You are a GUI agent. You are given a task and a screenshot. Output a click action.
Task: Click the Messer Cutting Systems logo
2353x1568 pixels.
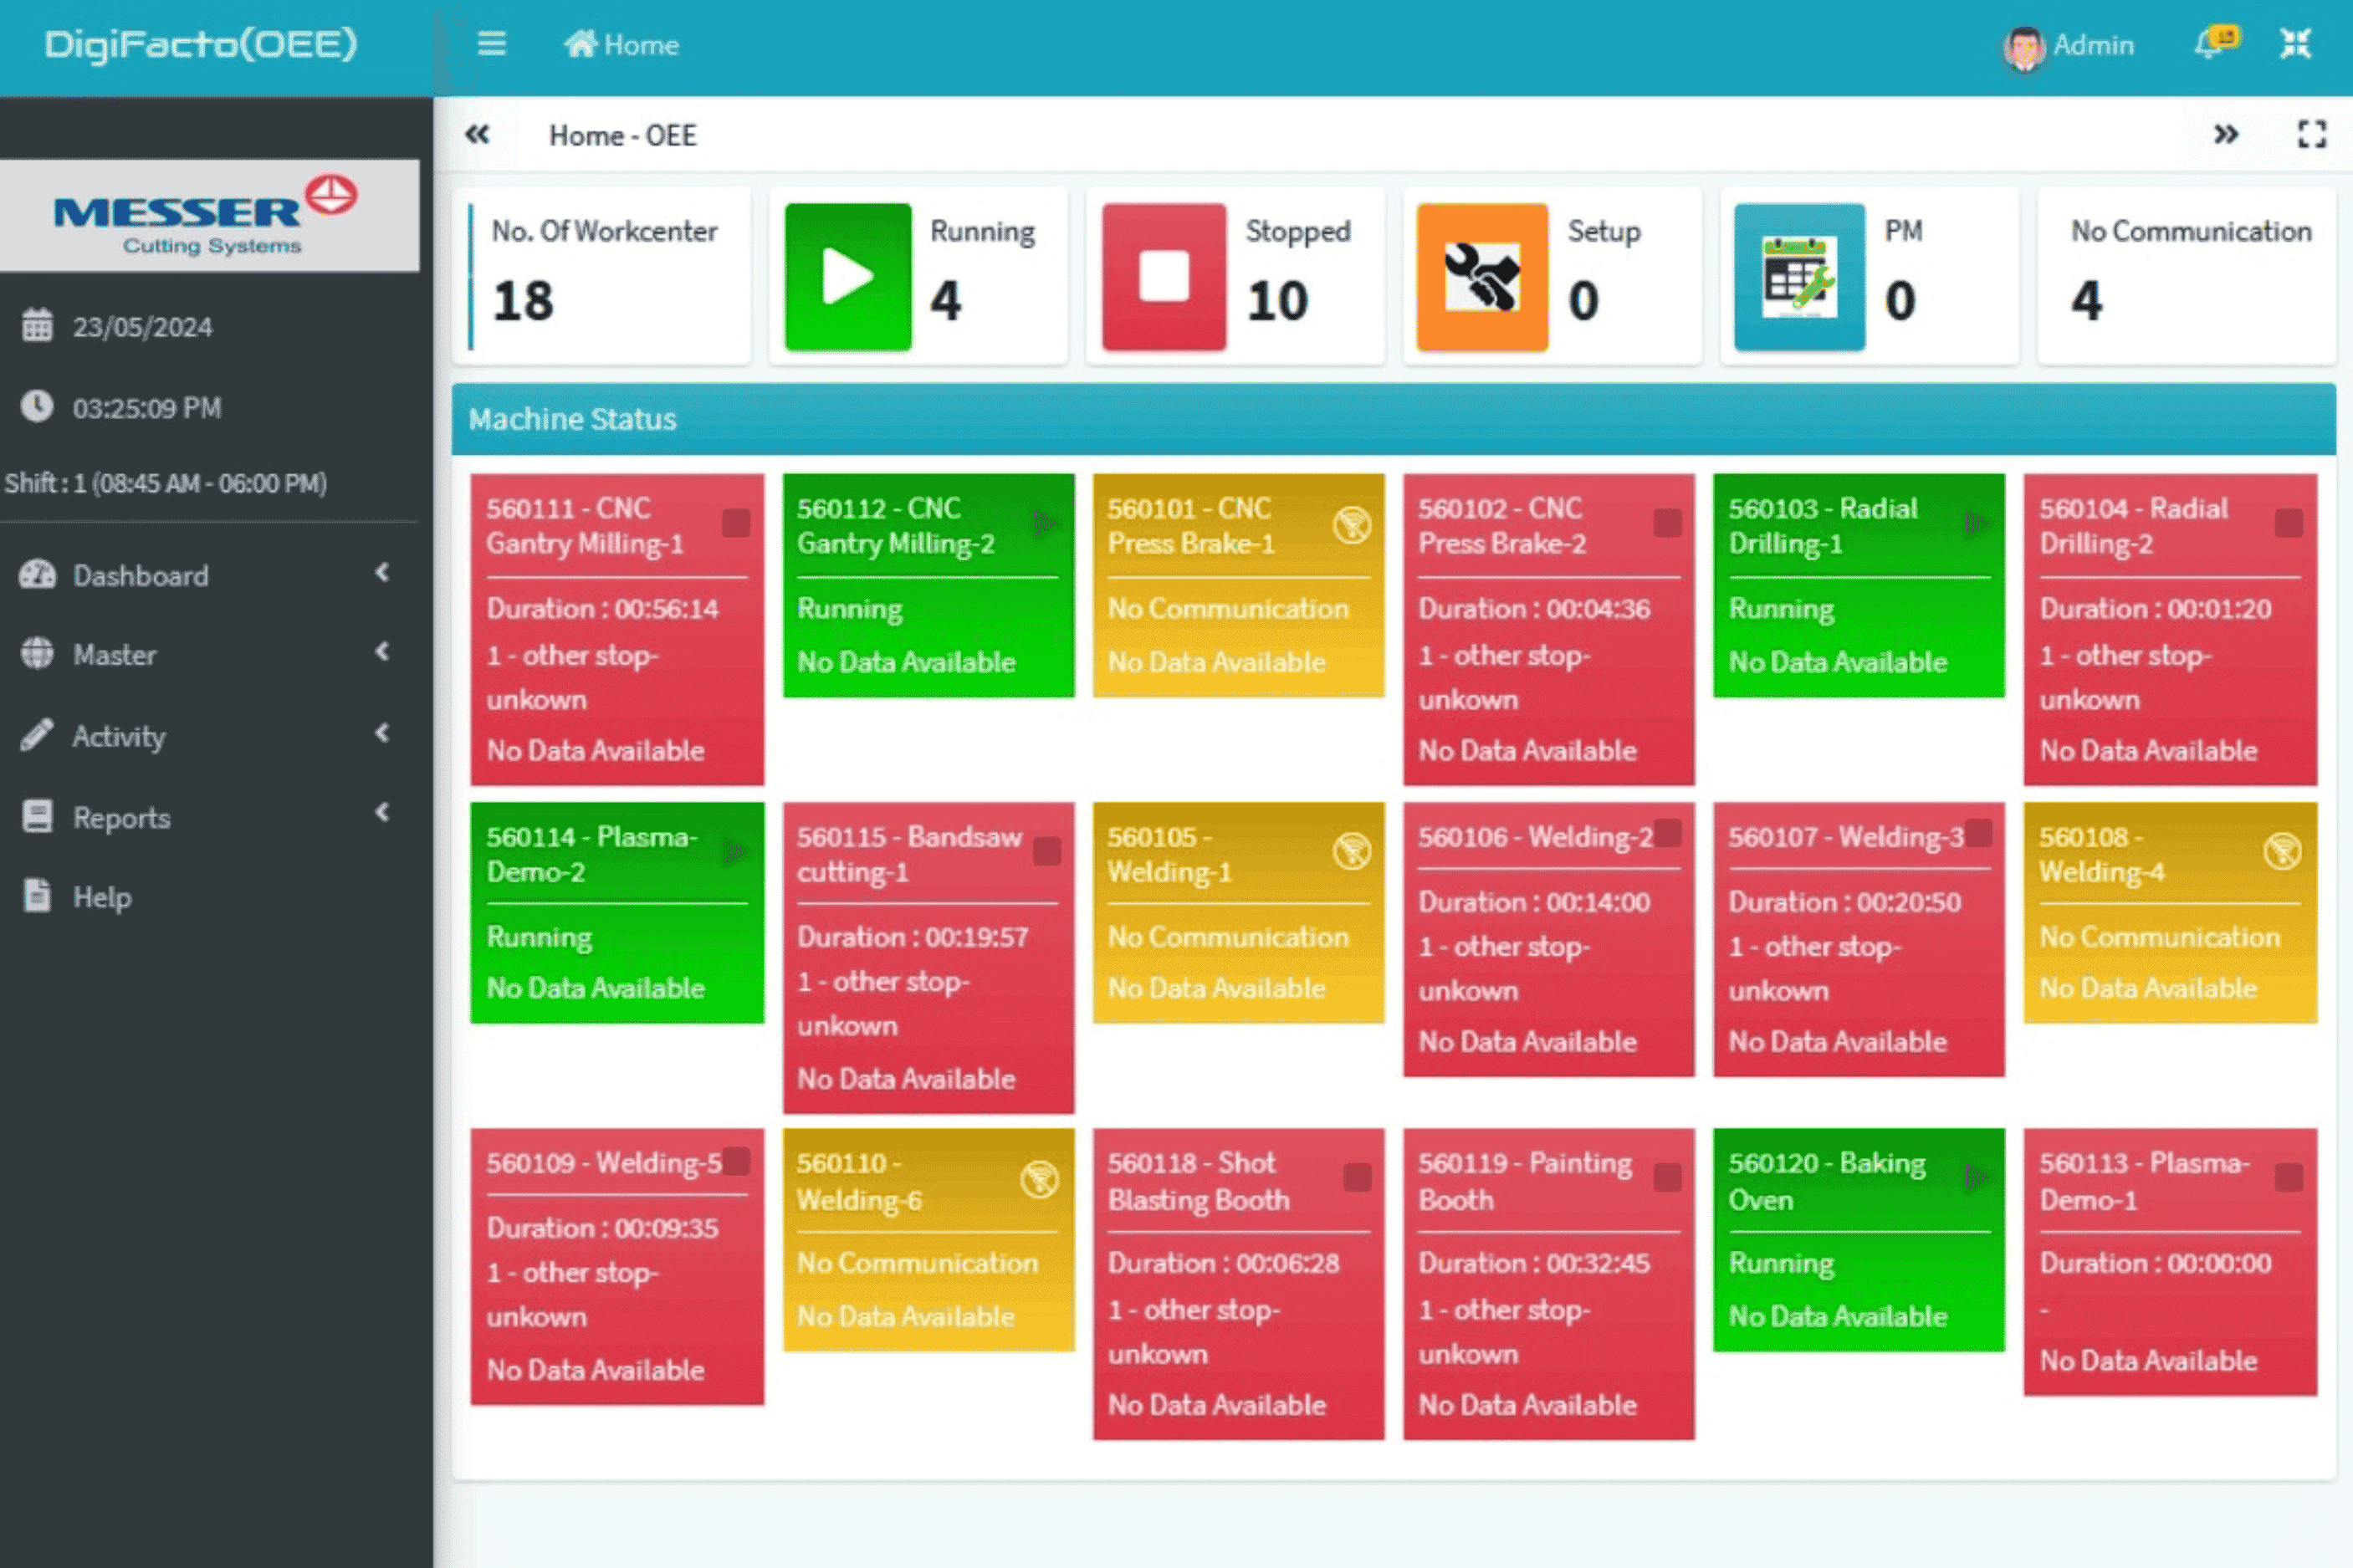click(x=208, y=216)
